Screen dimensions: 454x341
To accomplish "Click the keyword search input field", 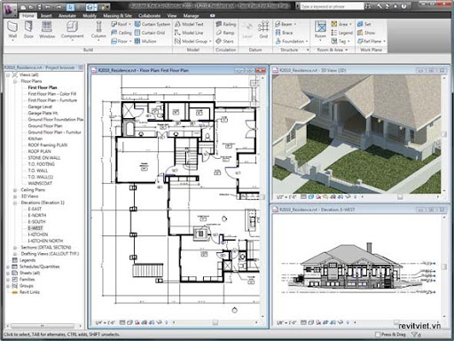I will pyautogui.click(x=332, y=6).
